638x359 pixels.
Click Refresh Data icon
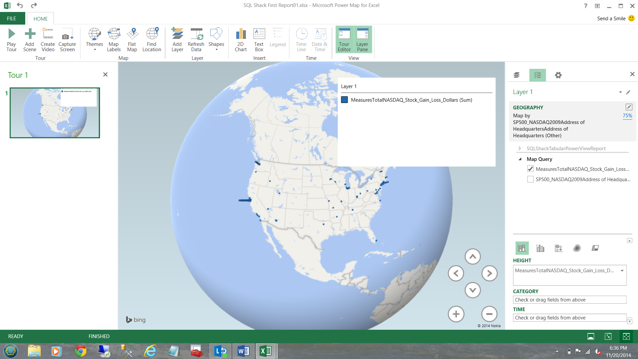tap(196, 34)
